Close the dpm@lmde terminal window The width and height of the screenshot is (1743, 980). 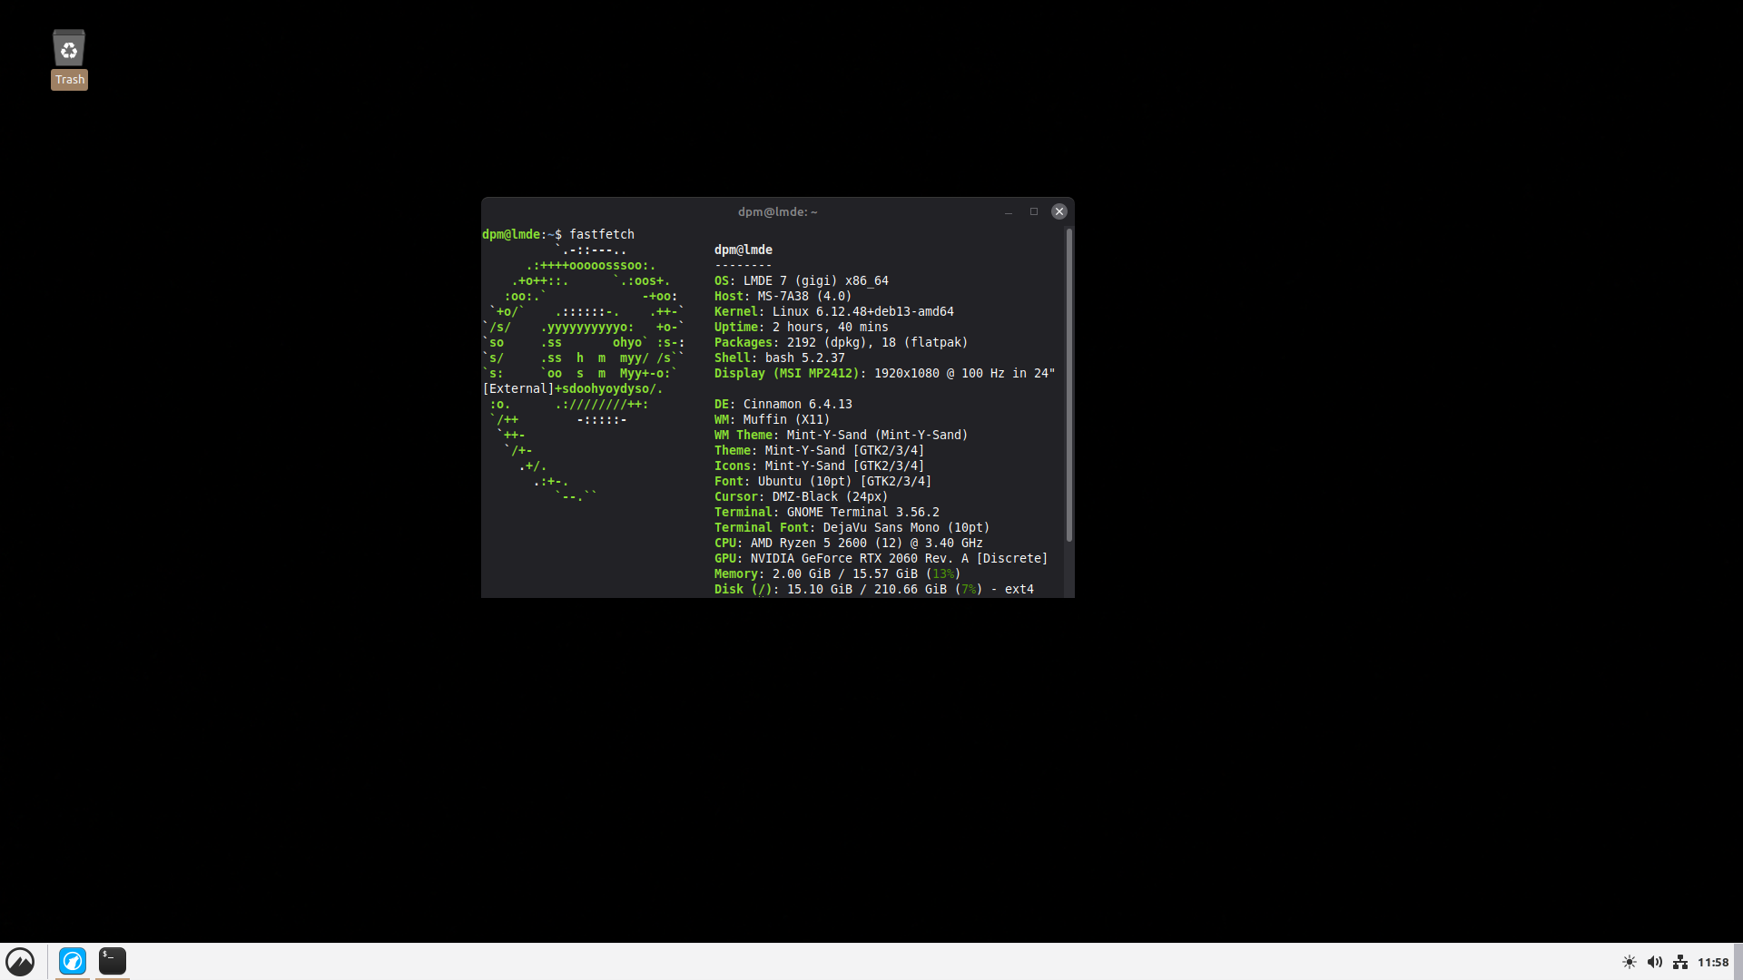click(x=1059, y=211)
